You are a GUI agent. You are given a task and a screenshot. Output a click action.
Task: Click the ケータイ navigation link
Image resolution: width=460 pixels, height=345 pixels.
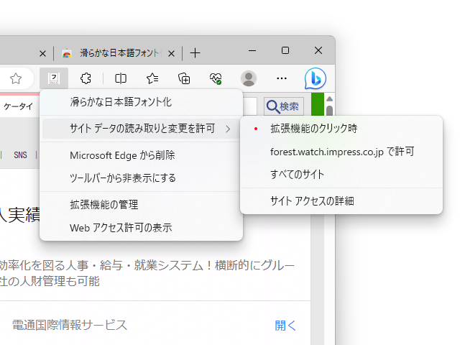18,106
